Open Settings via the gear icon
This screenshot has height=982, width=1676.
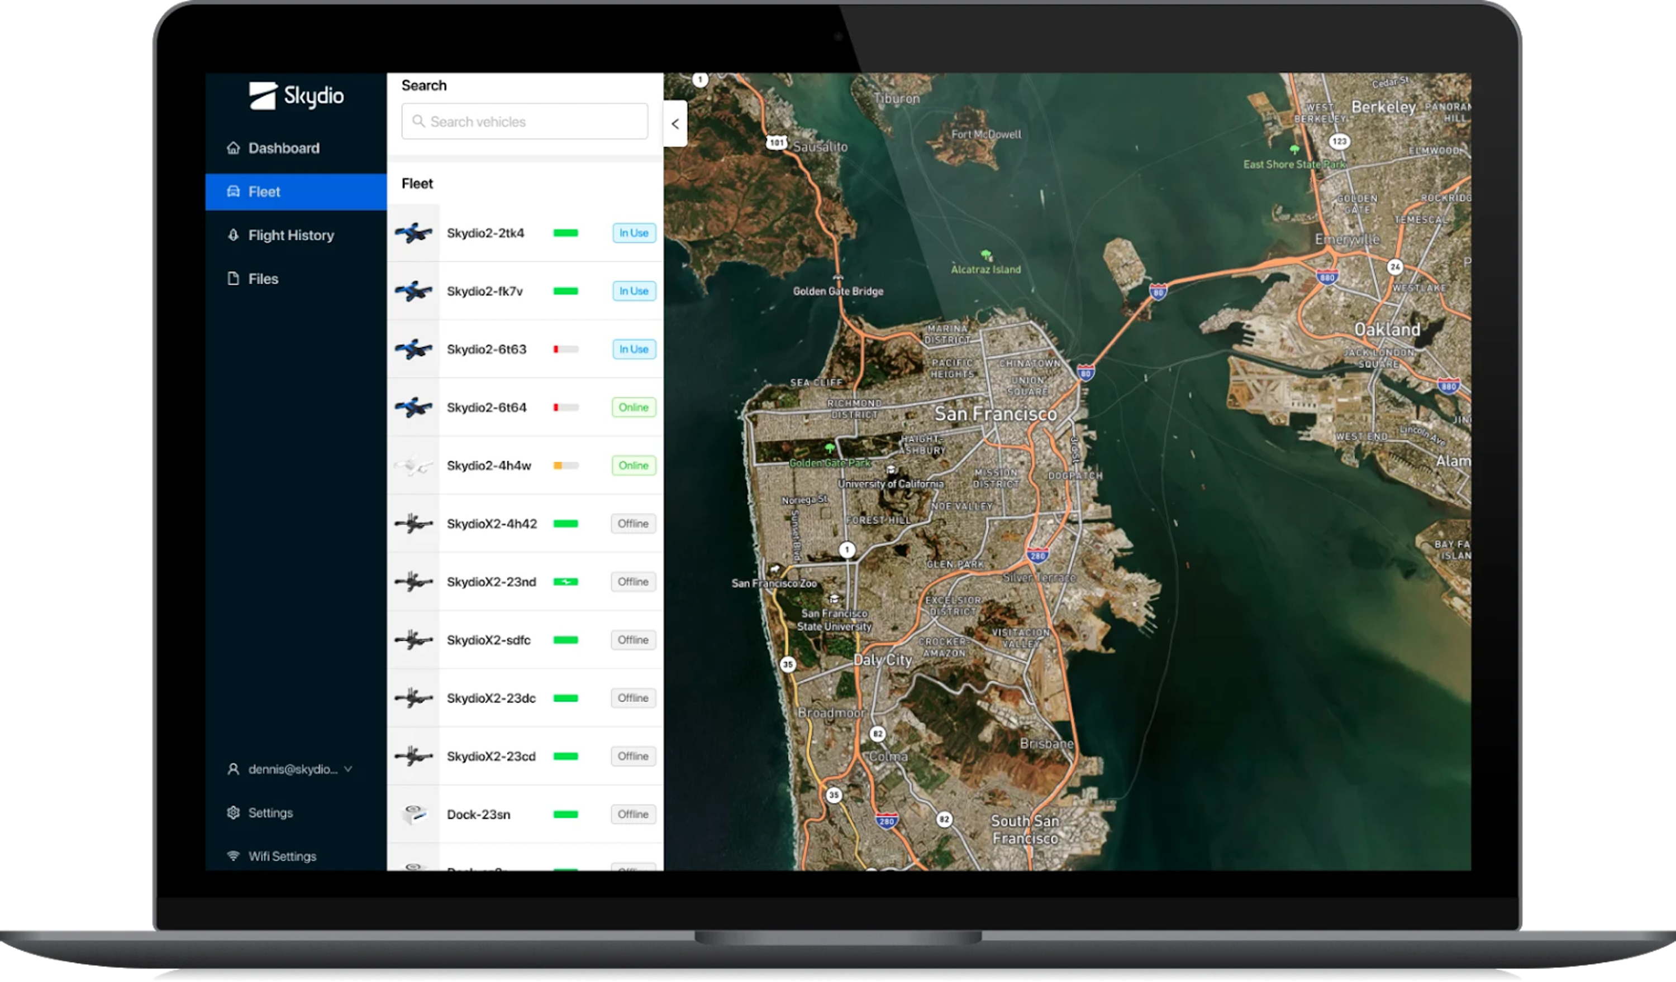(233, 813)
